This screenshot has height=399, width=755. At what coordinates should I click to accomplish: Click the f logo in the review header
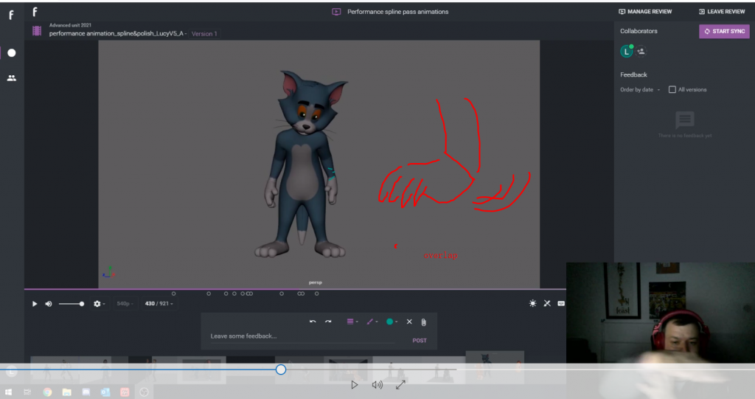(35, 12)
